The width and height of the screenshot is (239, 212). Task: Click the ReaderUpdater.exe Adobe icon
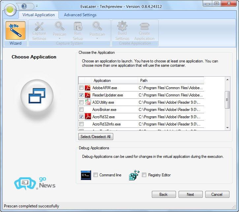click(87, 95)
